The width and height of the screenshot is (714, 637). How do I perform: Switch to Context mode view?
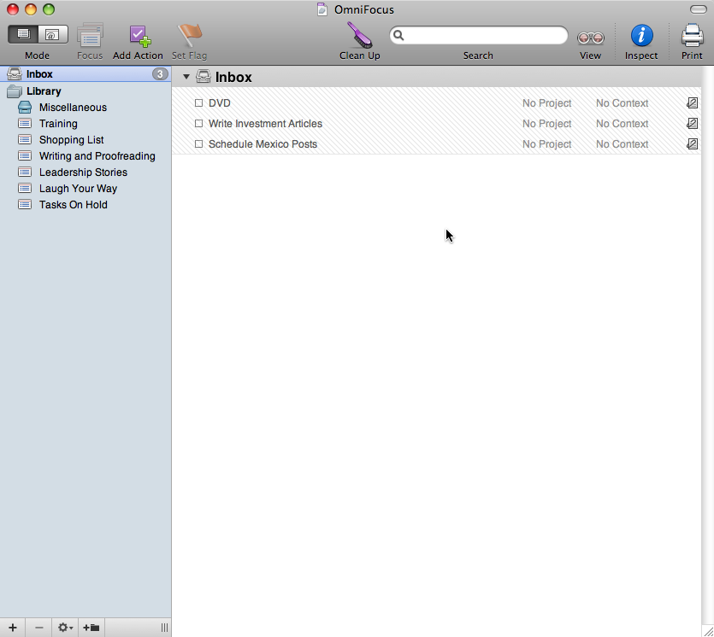53,34
